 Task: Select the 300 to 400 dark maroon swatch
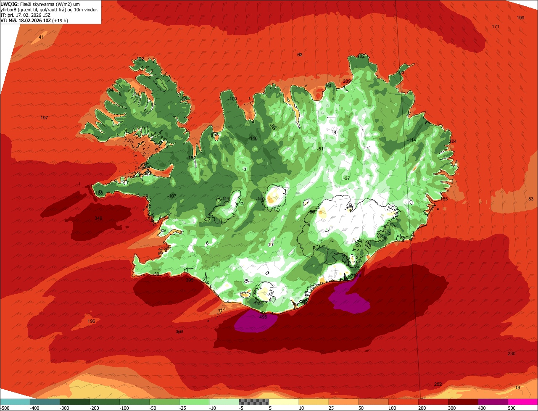click(x=463, y=402)
